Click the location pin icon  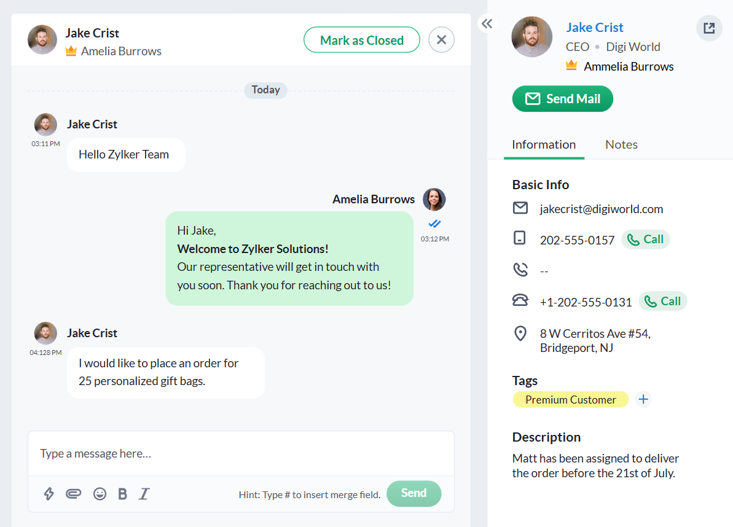coord(520,334)
